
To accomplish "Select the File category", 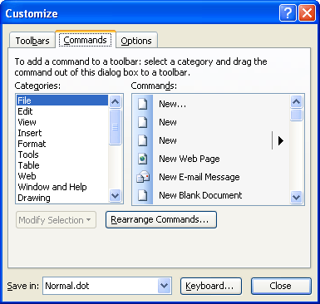I will [62, 101].
